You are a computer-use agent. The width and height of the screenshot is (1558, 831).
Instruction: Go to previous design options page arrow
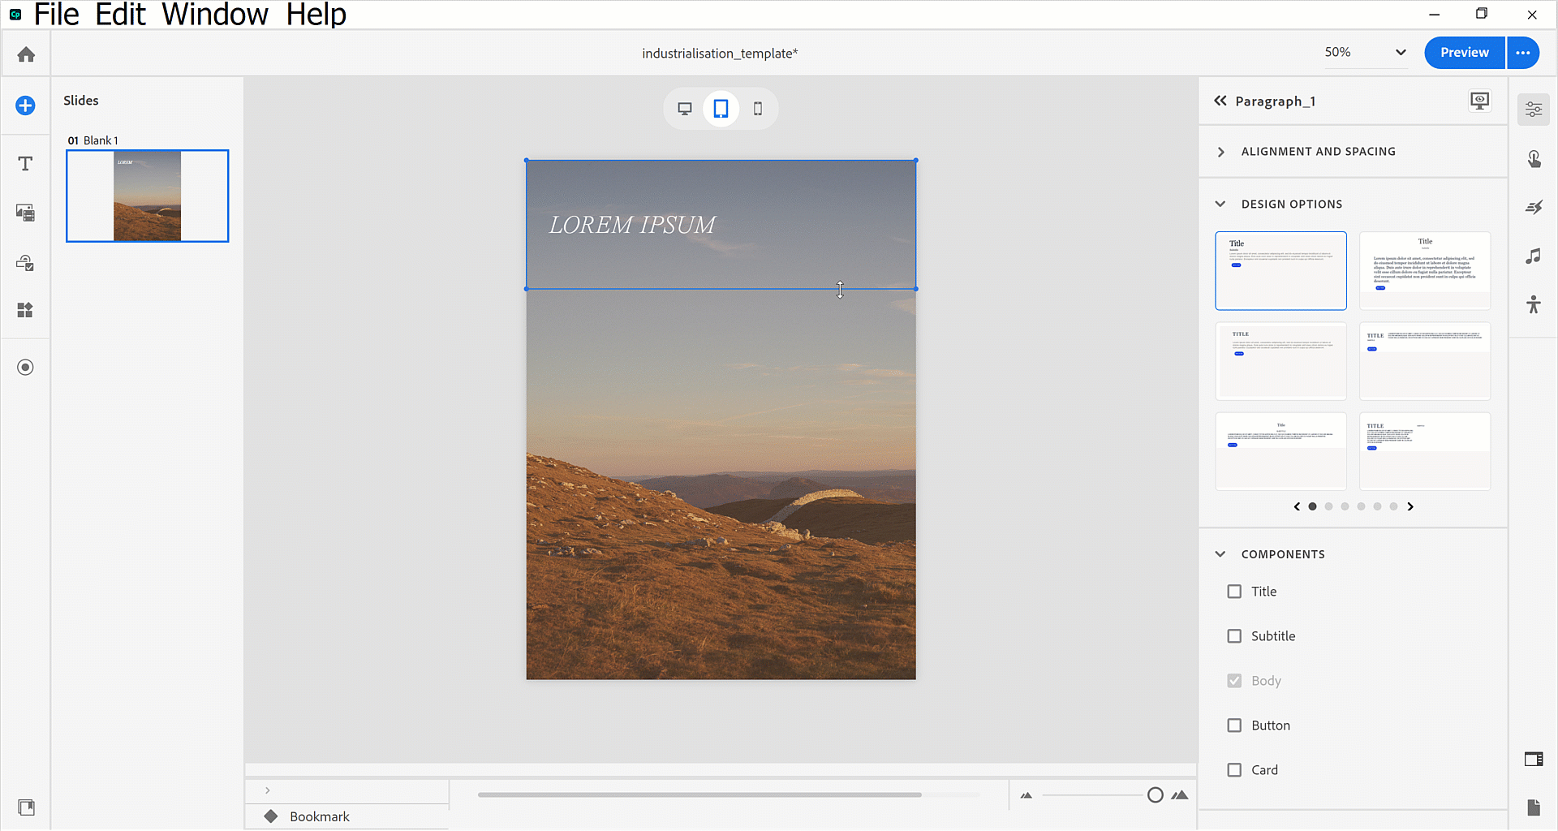(1297, 506)
